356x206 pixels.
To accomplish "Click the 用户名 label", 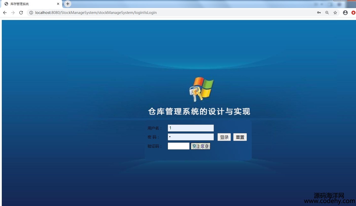I will tap(155, 128).
